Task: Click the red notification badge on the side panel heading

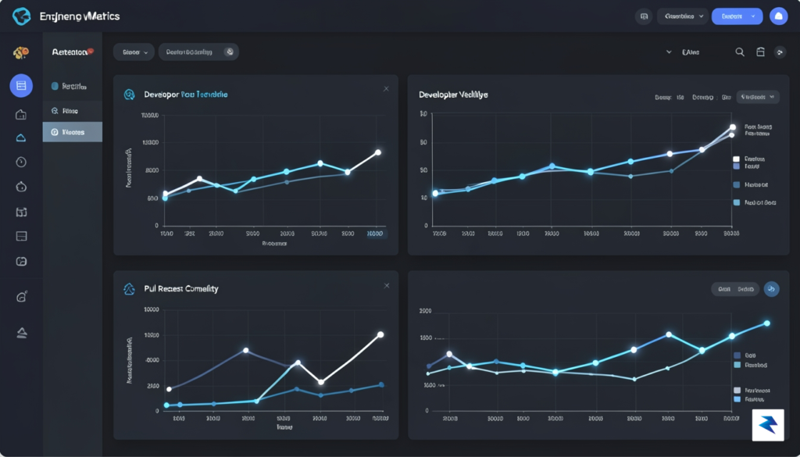Action: coord(91,51)
